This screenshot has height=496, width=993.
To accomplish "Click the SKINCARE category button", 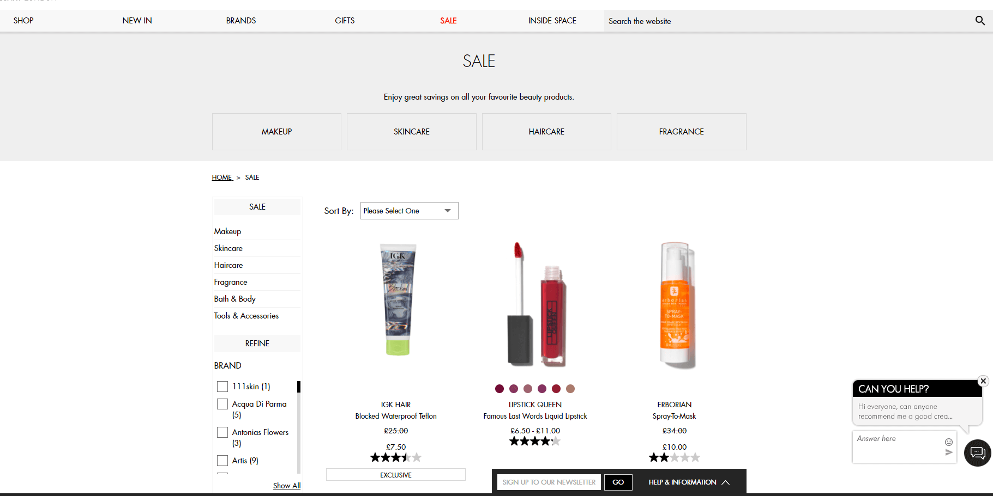I will (x=412, y=132).
